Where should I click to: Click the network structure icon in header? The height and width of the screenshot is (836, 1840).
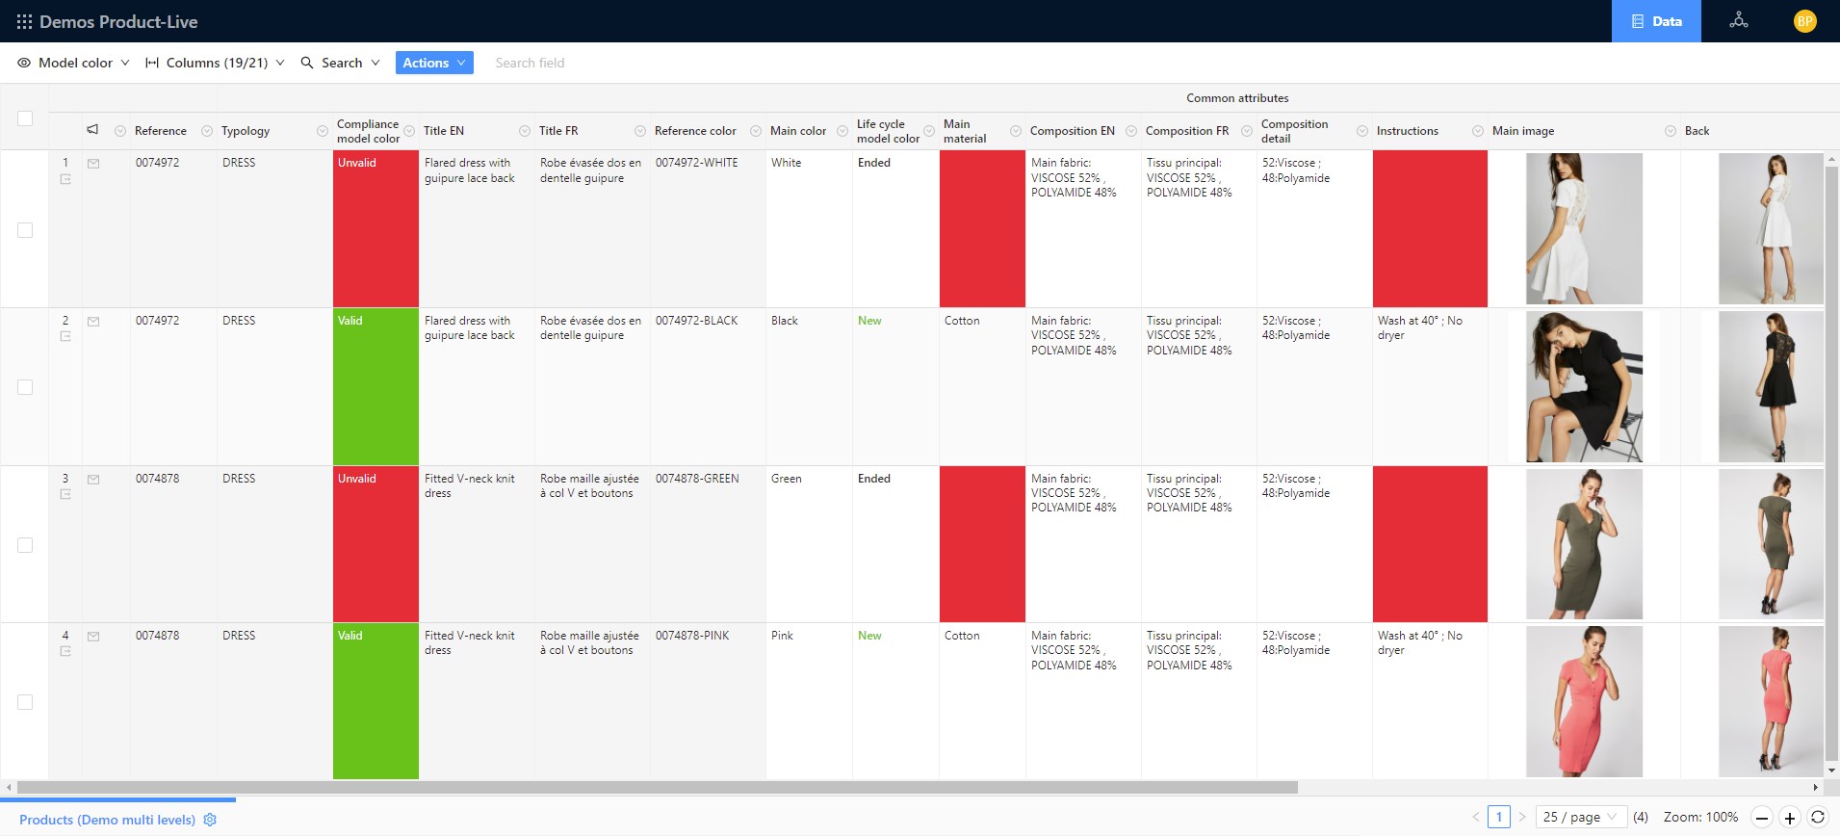[x=1738, y=20]
